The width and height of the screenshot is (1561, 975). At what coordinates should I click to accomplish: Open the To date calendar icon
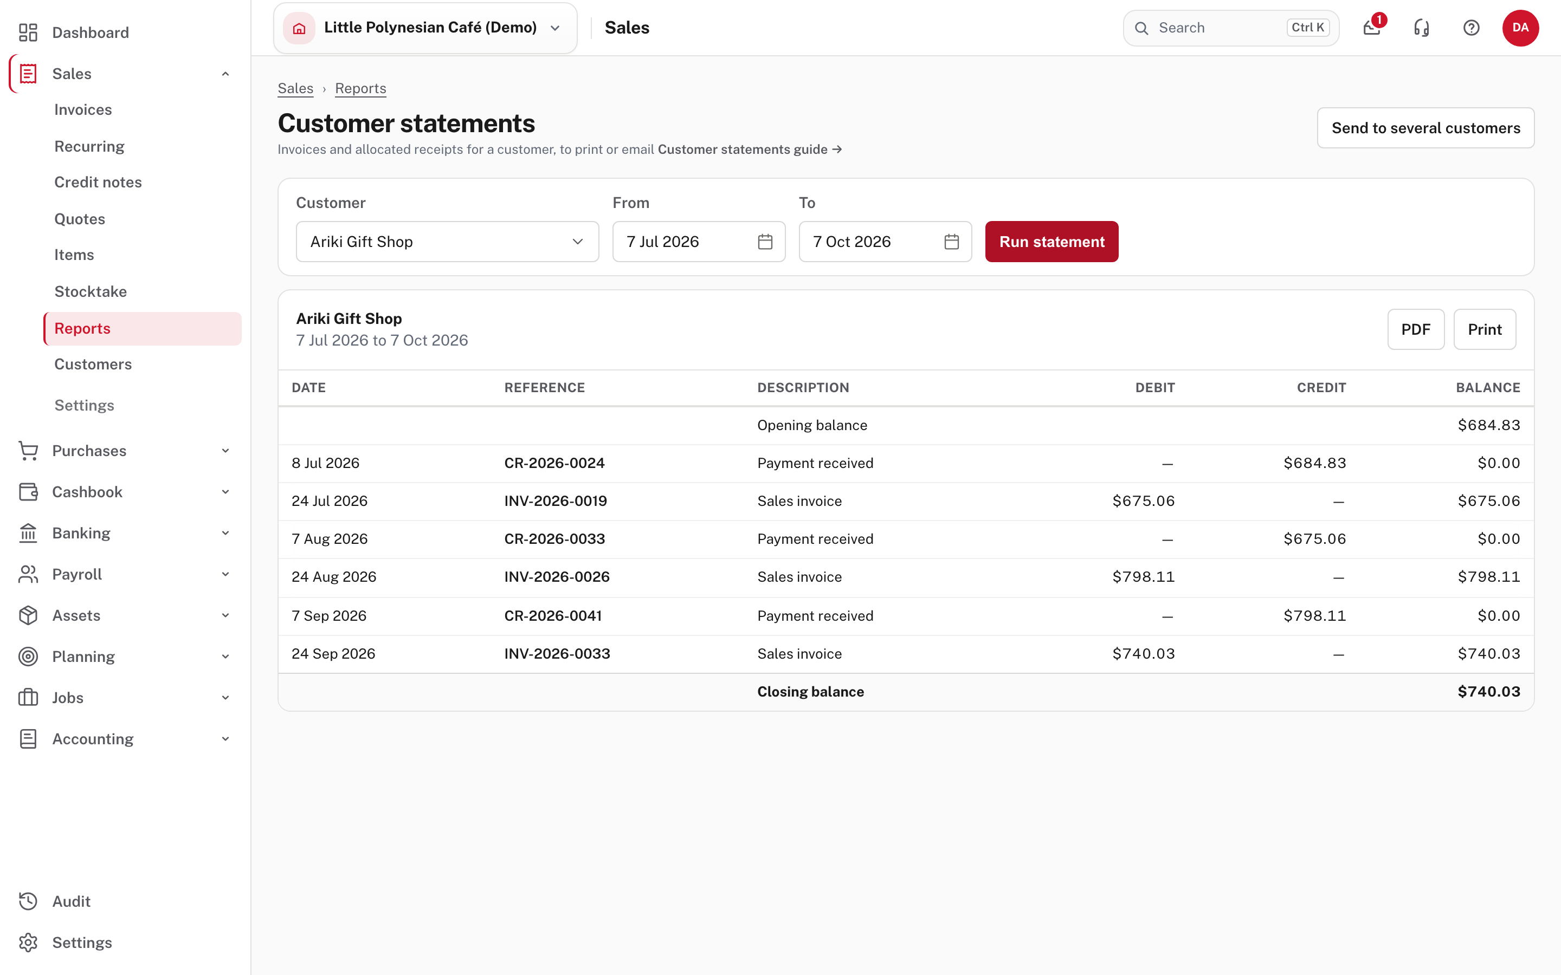coord(951,242)
